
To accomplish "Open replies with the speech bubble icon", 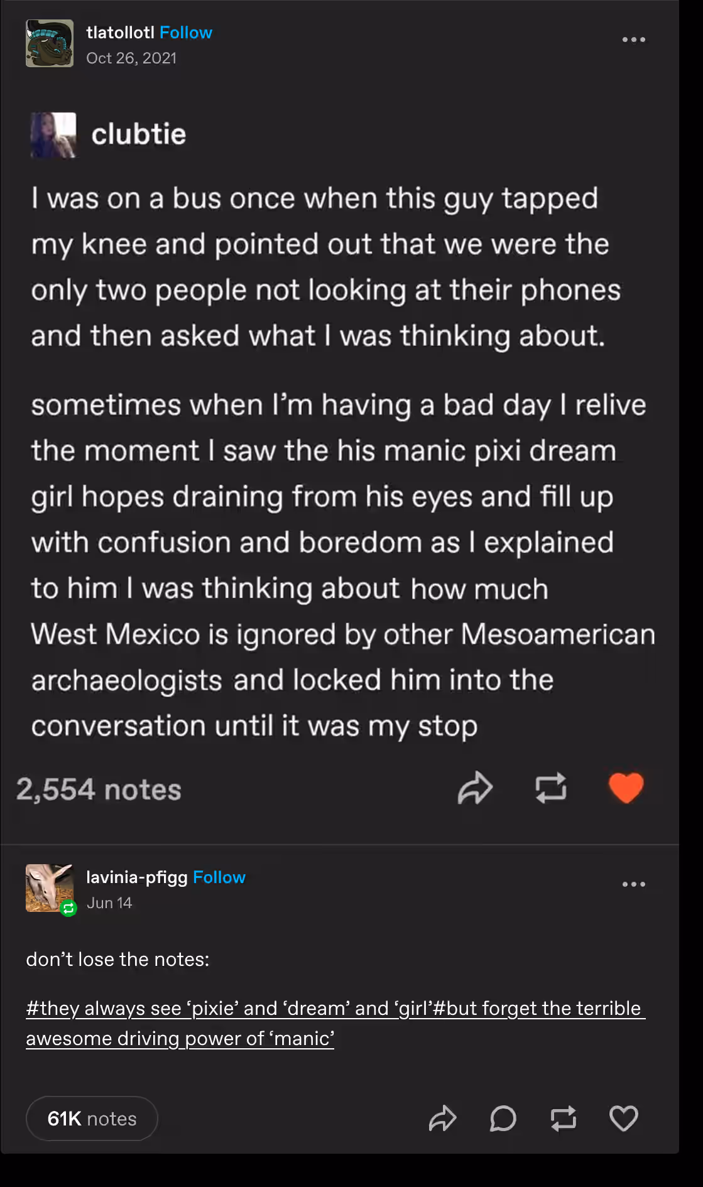I will pos(503,1119).
